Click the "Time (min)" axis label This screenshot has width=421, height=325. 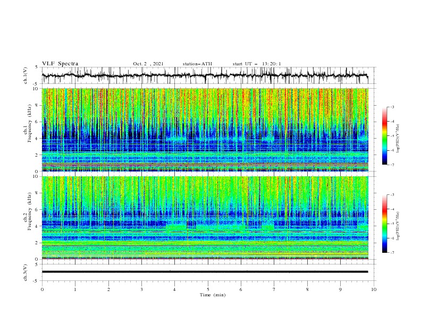point(213,295)
